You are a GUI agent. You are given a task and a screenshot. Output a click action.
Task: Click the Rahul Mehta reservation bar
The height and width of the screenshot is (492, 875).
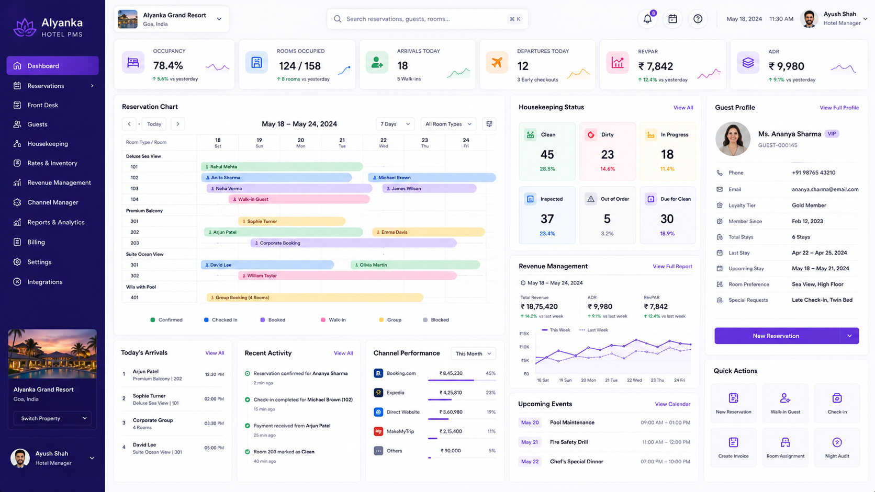point(282,167)
